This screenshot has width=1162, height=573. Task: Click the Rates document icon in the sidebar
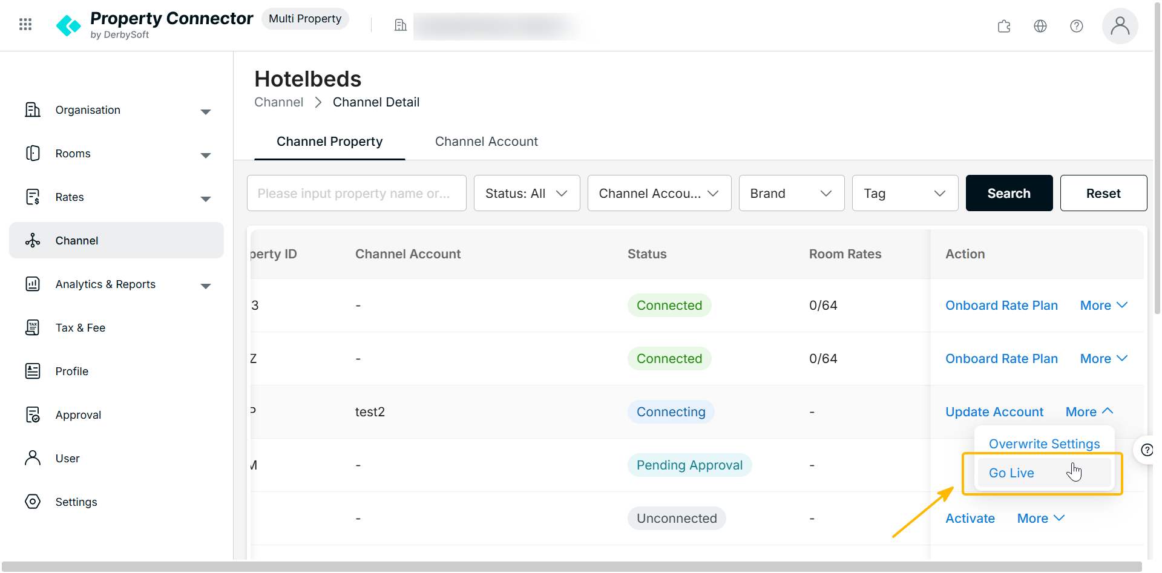tap(33, 197)
